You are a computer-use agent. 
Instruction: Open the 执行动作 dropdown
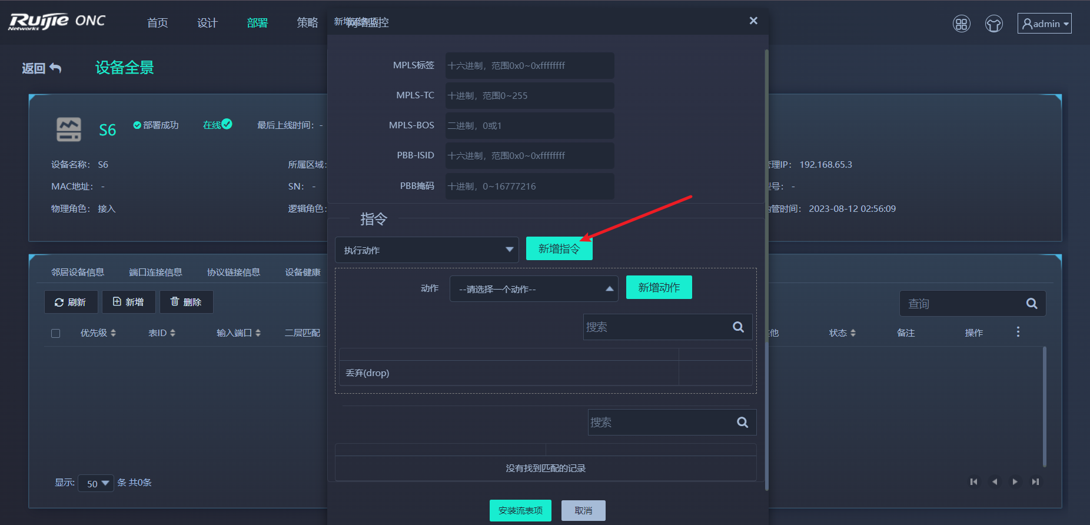click(427, 250)
